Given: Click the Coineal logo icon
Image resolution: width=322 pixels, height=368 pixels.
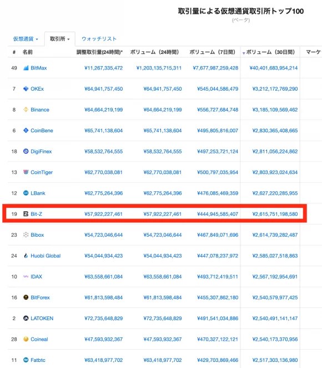Looking at the screenshot, I should (x=26, y=339).
